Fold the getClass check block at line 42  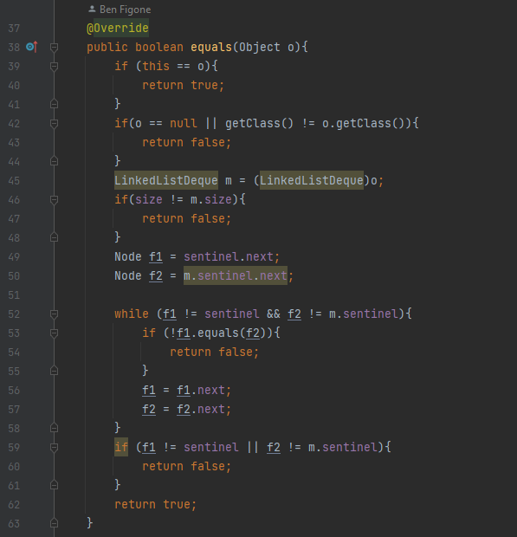click(54, 123)
